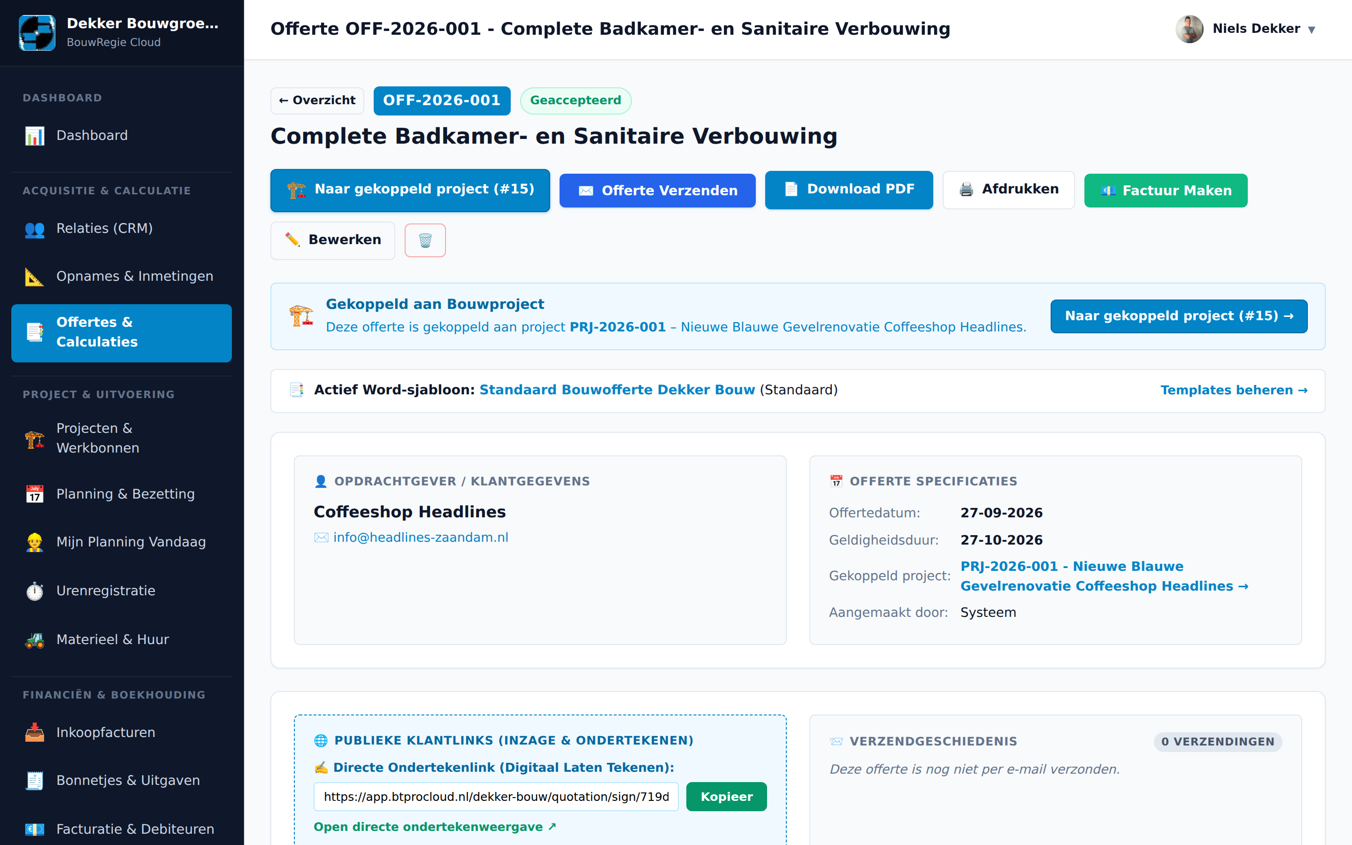Click Niels Dekker's avatar picture
Image resolution: width=1352 pixels, height=845 pixels.
pyautogui.click(x=1190, y=29)
